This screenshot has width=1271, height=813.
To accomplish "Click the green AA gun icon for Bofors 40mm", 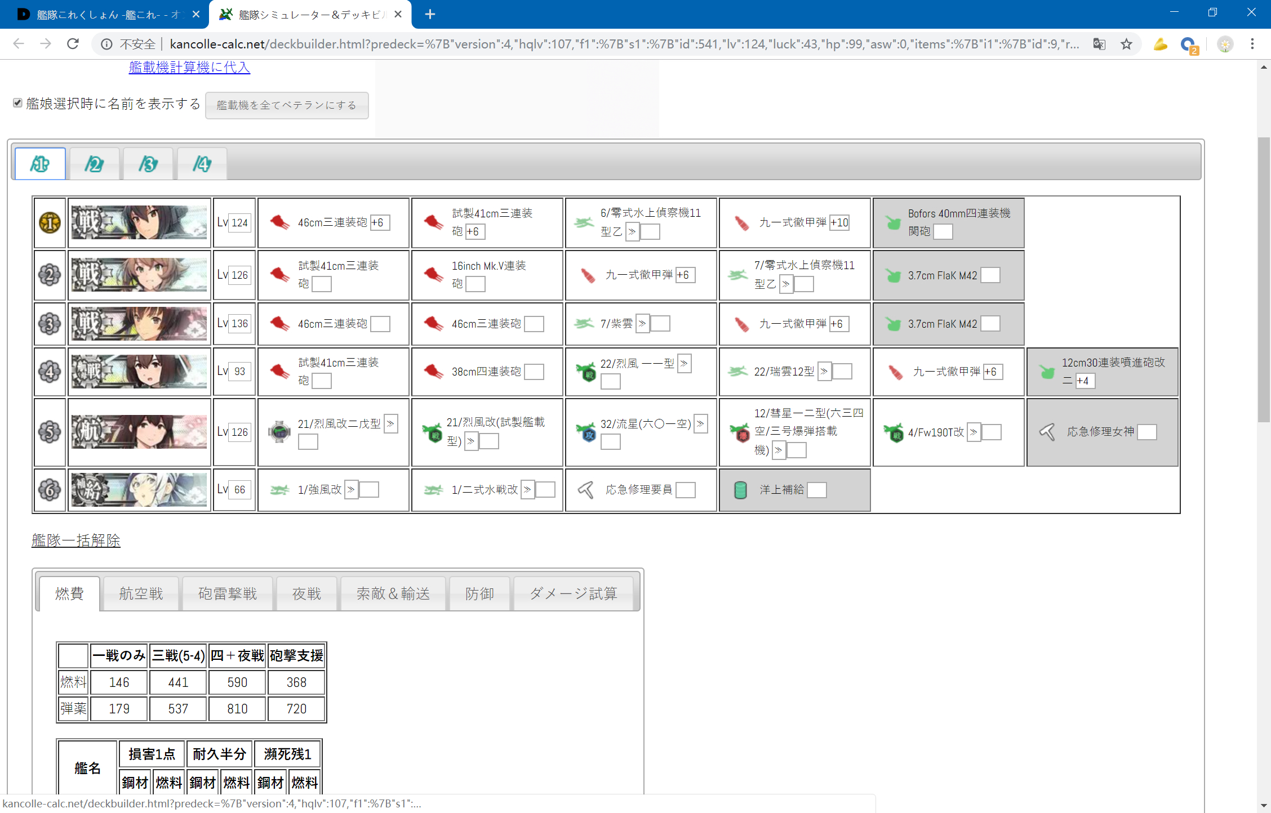I will point(893,223).
